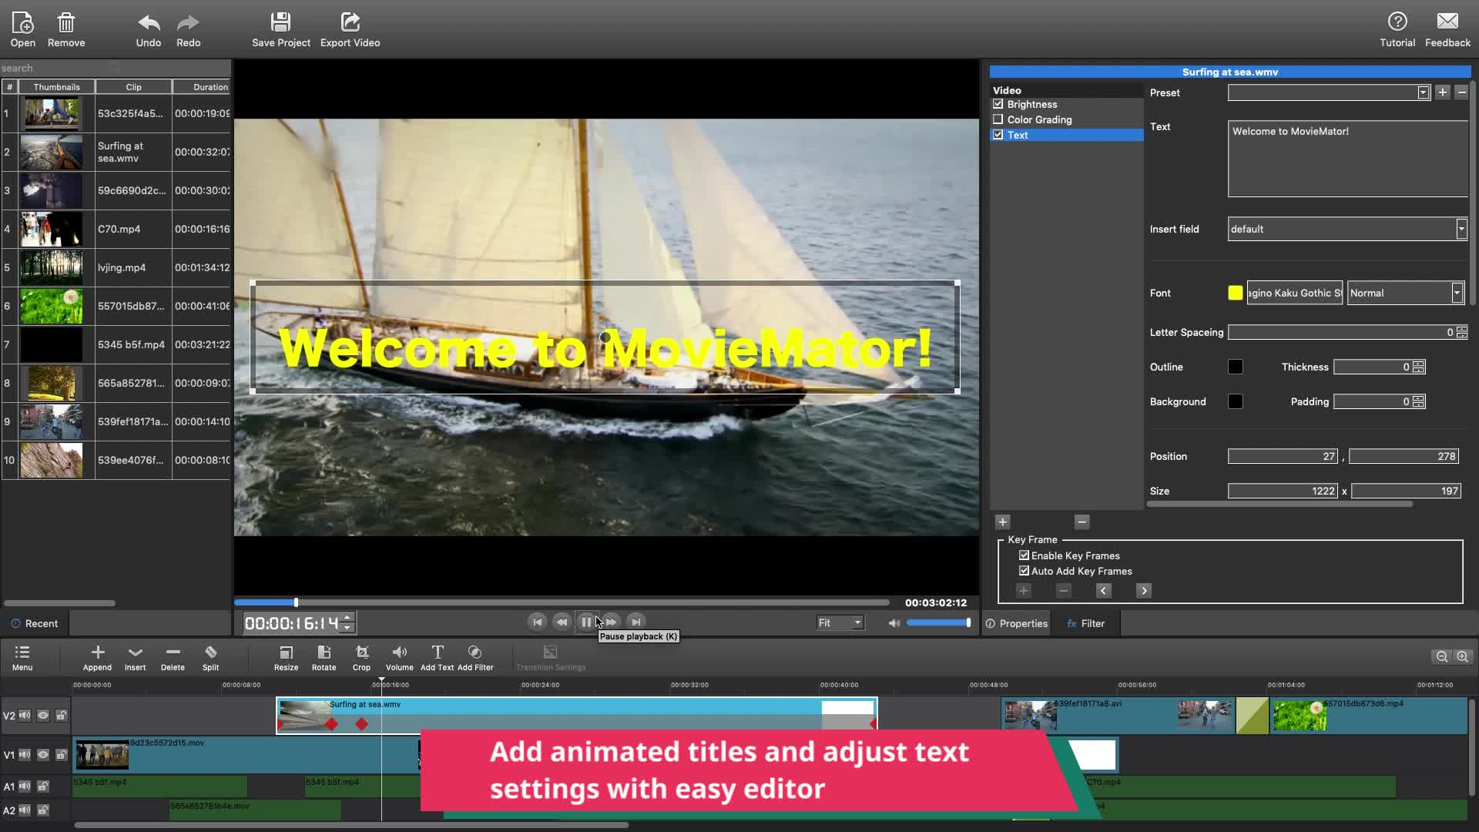Viewport: 1479px width, 832px height.
Task: Enable the Color Grading filter checkbox
Action: point(998,119)
